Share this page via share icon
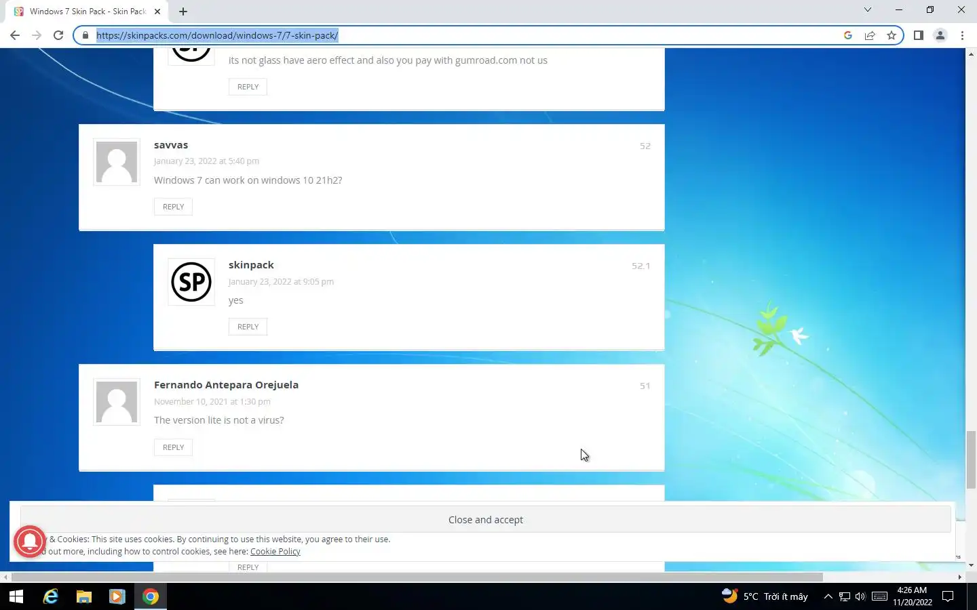 coord(870,35)
